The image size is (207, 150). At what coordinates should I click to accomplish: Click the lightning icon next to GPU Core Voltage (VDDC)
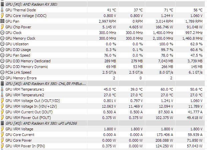[x=3, y=16]
